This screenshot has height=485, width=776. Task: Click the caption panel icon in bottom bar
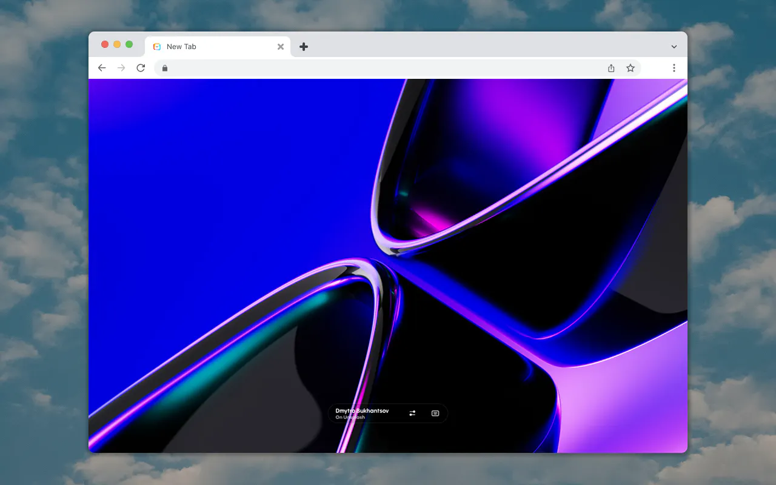tap(435, 413)
